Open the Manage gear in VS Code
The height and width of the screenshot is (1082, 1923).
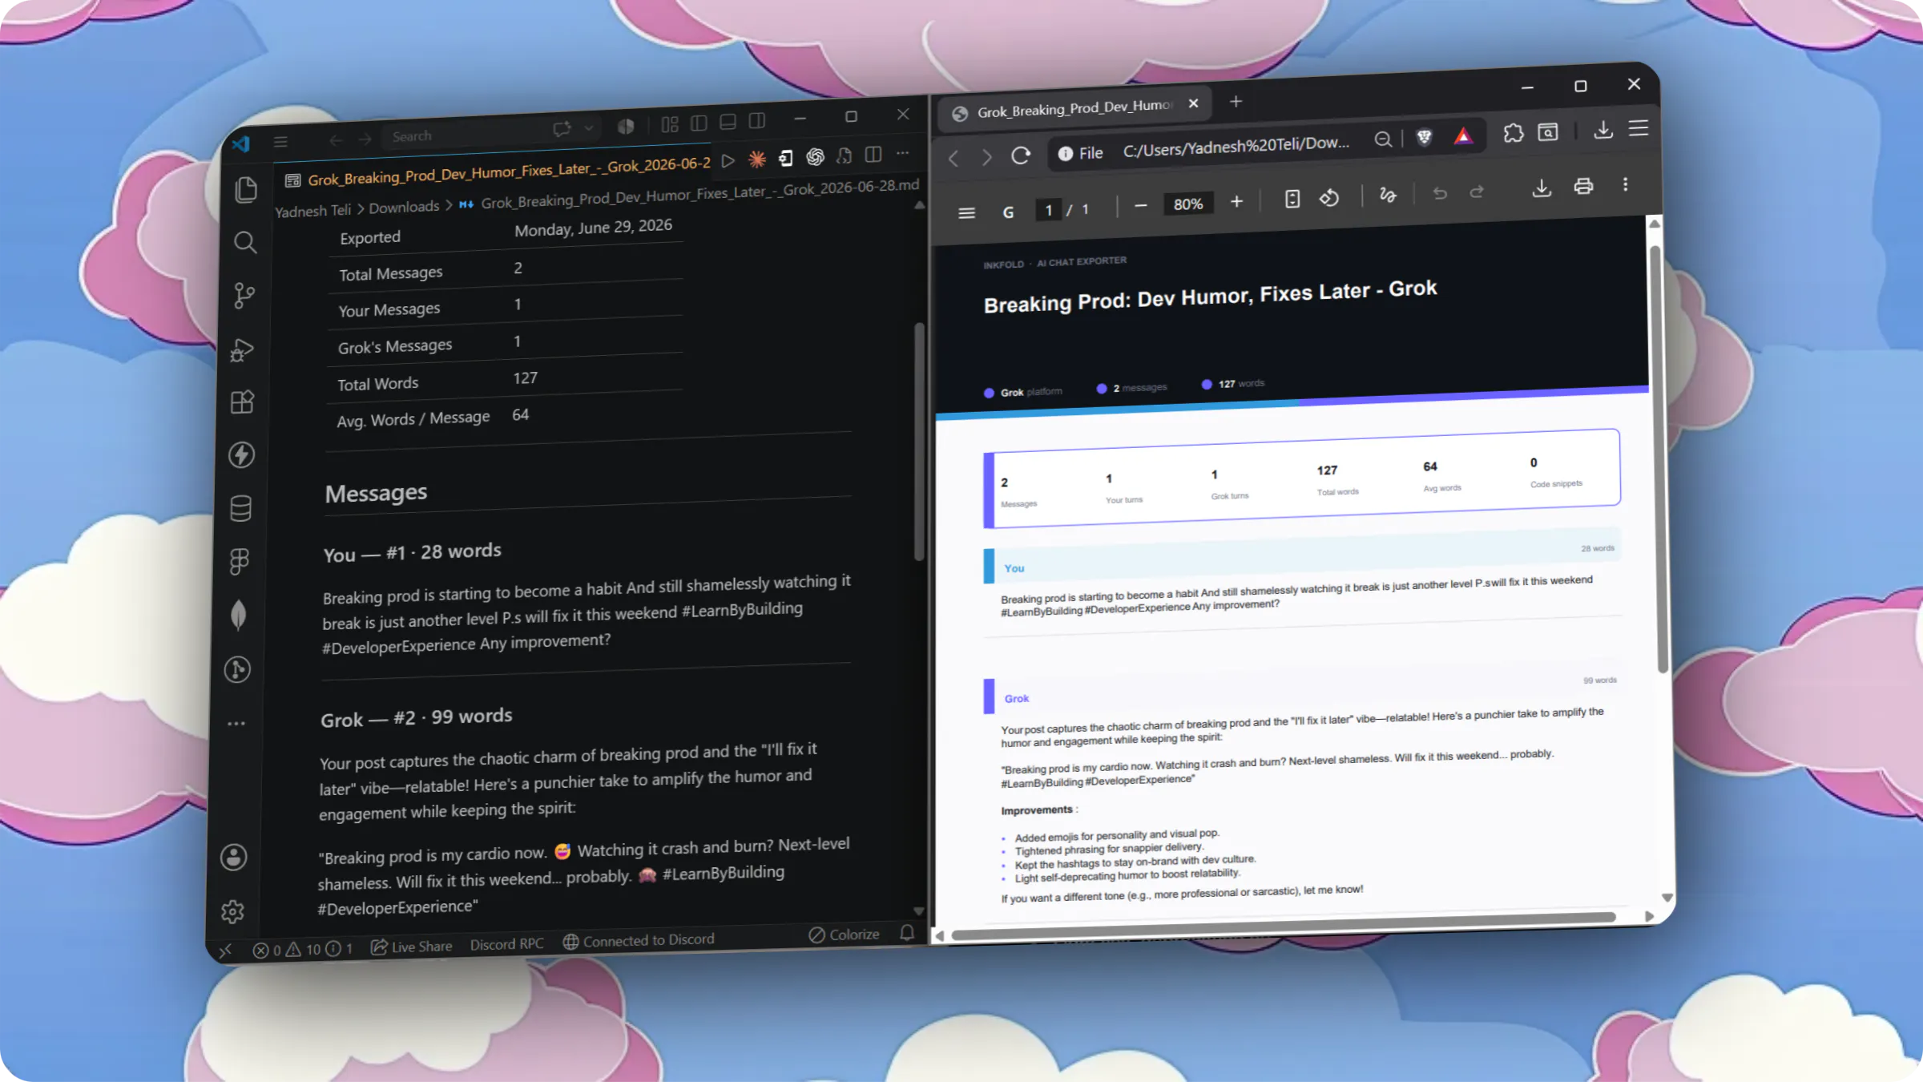coord(233,911)
